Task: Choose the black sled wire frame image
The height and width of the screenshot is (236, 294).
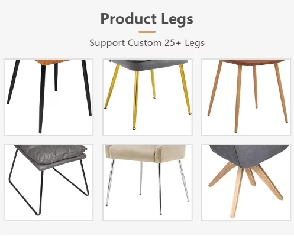Action: (49, 182)
